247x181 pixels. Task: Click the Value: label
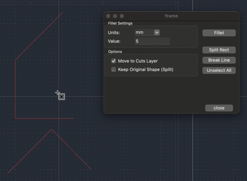pyautogui.click(x=114, y=41)
